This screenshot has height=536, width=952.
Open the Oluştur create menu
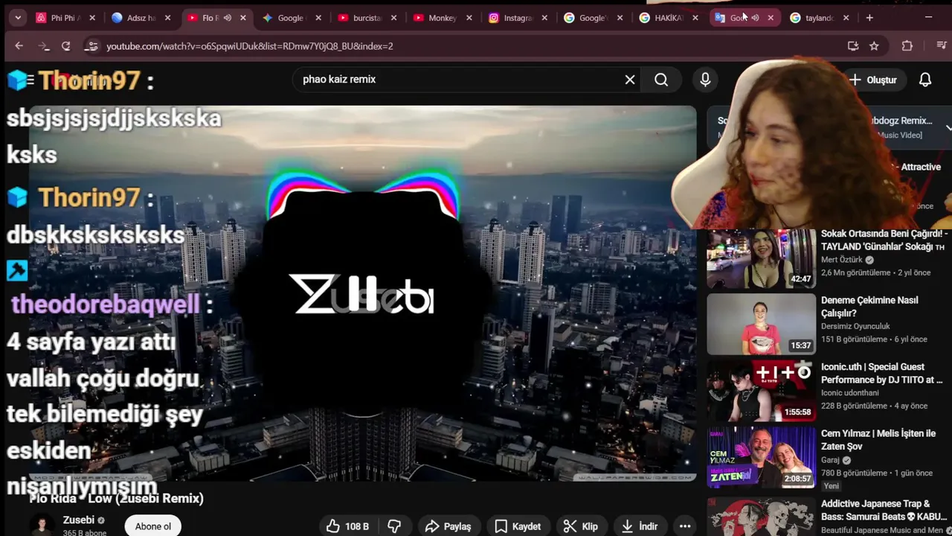pyautogui.click(x=872, y=80)
